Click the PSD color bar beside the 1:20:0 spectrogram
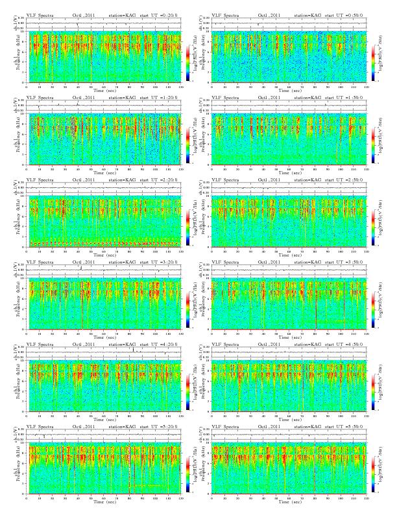The height and width of the screenshot is (513, 397). (x=187, y=145)
